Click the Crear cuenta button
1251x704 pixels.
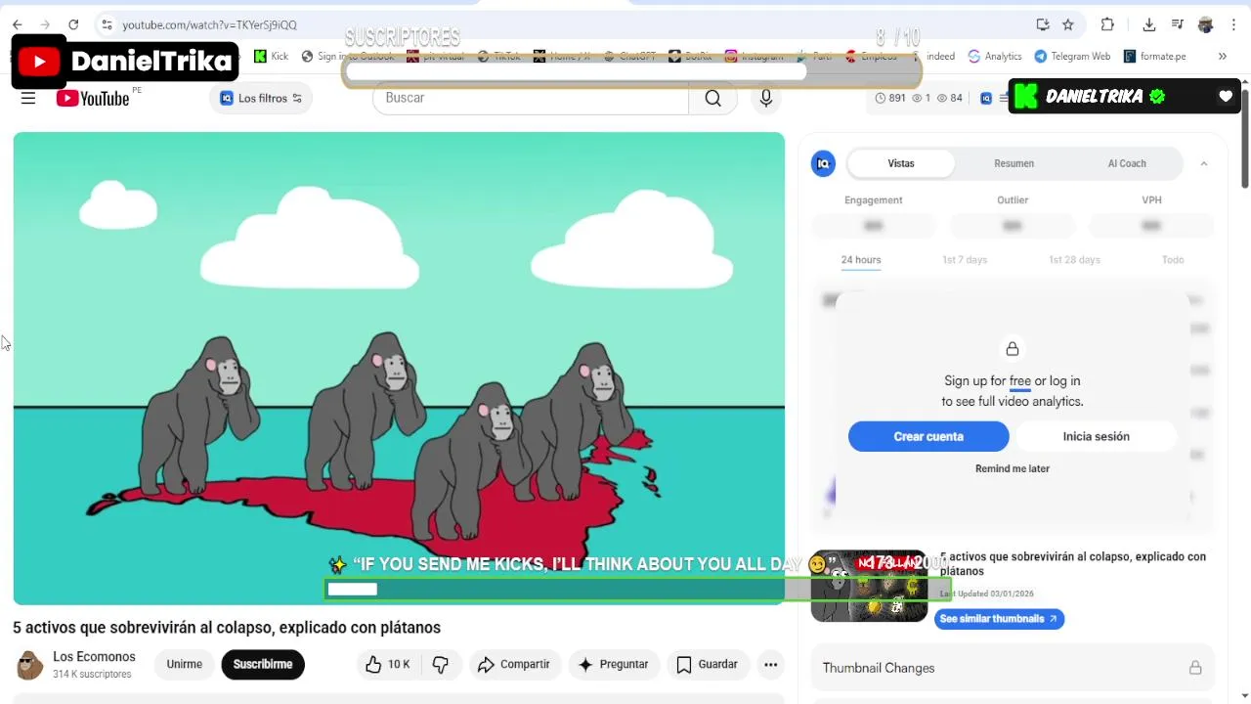pos(928,436)
